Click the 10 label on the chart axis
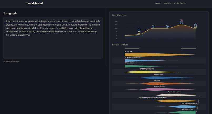Screen dimensions: 212x114 point(116,28)
